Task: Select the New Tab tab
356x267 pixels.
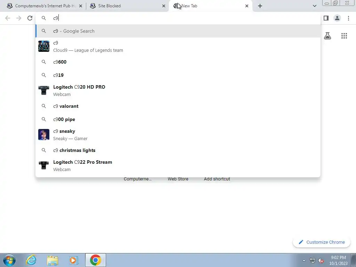Action: coord(210,6)
